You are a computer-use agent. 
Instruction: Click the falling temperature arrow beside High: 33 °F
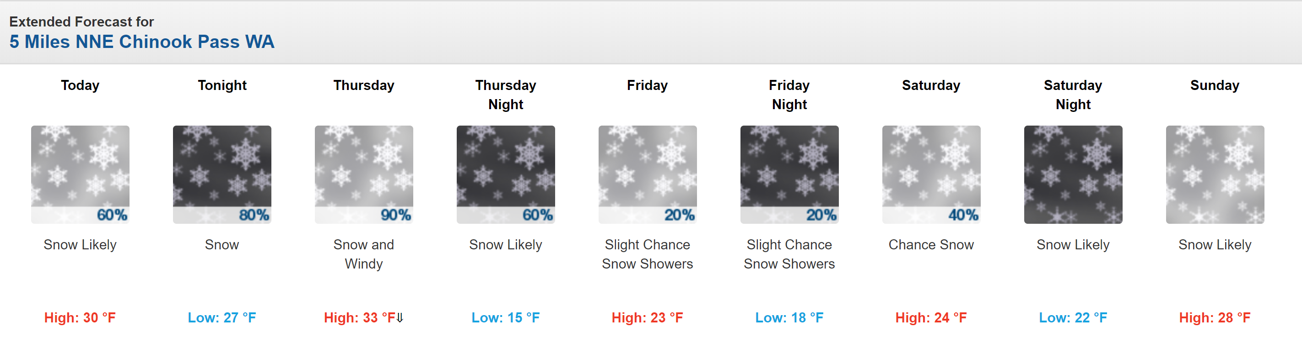[400, 318]
